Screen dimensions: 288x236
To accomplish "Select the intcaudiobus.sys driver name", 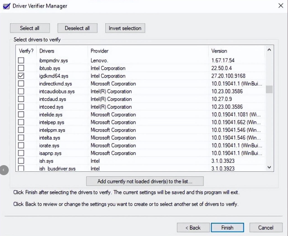I will click(x=57, y=91).
